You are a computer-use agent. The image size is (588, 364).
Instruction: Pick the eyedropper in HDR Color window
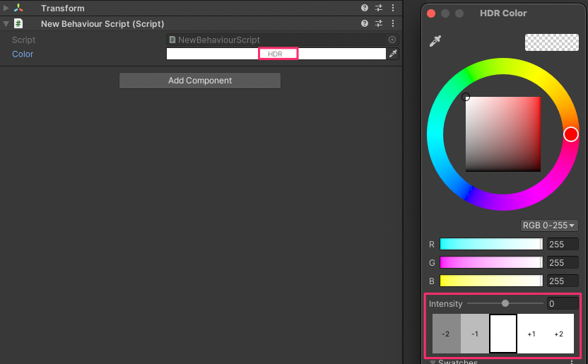(x=435, y=41)
